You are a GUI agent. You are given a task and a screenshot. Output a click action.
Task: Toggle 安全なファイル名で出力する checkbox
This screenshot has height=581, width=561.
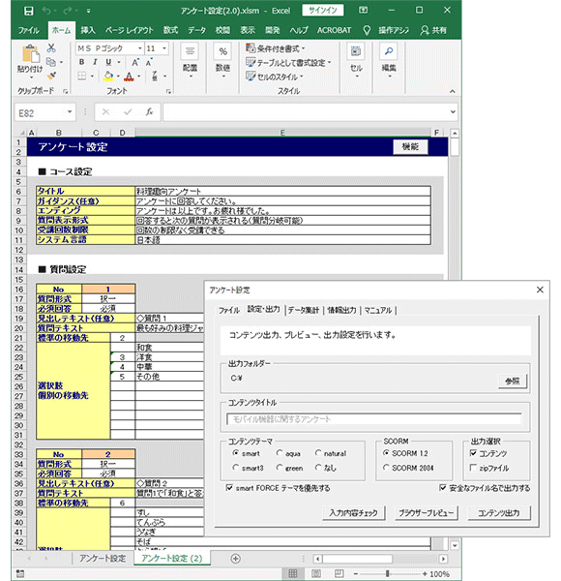click(x=443, y=488)
